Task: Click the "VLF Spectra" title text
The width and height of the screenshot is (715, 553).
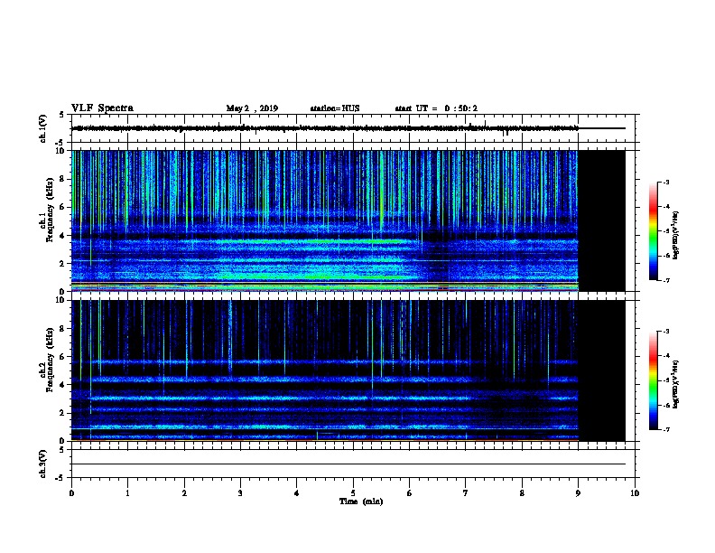Action: coord(103,108)
